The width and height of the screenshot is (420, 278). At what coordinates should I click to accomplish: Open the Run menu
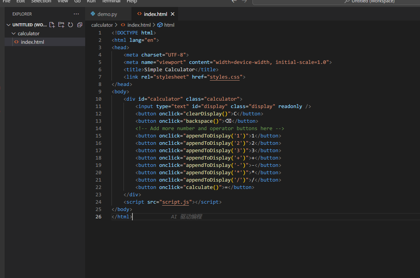(x=91, y=1)
